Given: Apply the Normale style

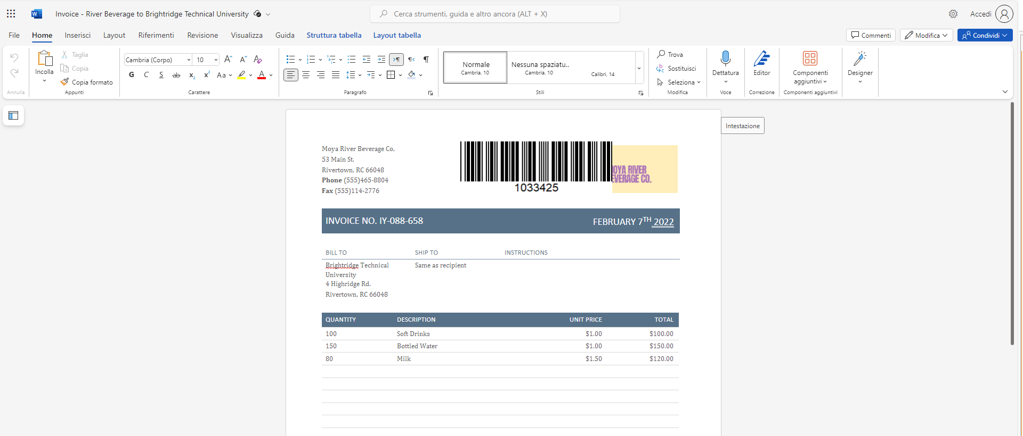Looking at the screenshot, I should (x=476, y=68).
